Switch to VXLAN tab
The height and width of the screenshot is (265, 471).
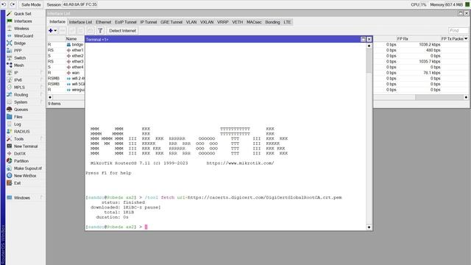(x=207, y=22)
